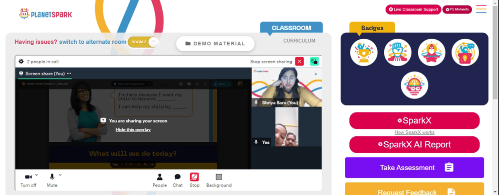Image resolution: width=499 pixels, height=195 pixels.
Task: Click the brain with glasses badge
Action: [414, 85]
